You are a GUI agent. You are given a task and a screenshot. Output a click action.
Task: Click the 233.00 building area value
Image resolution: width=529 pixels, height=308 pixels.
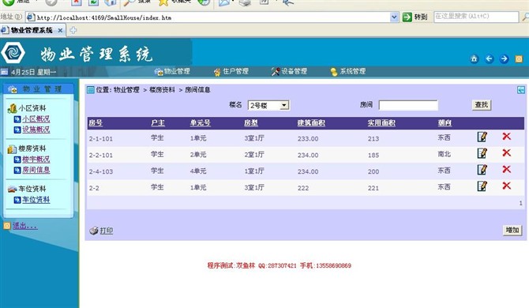[x=308, y=139]
